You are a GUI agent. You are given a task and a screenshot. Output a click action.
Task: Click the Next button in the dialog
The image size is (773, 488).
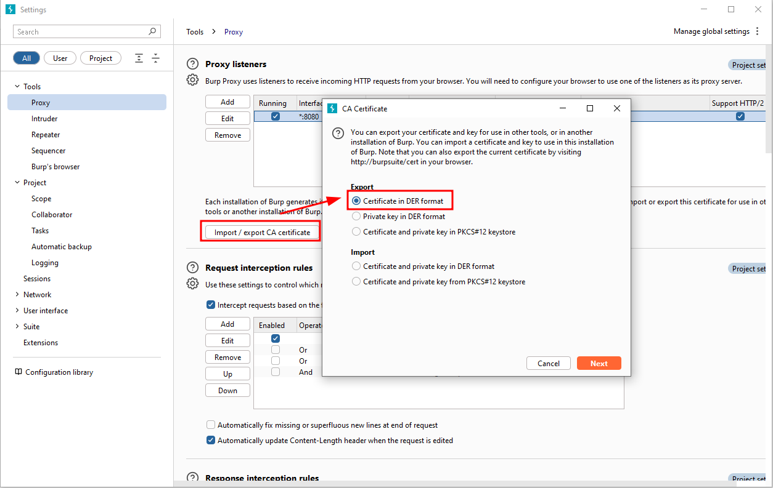pos(599,363)
